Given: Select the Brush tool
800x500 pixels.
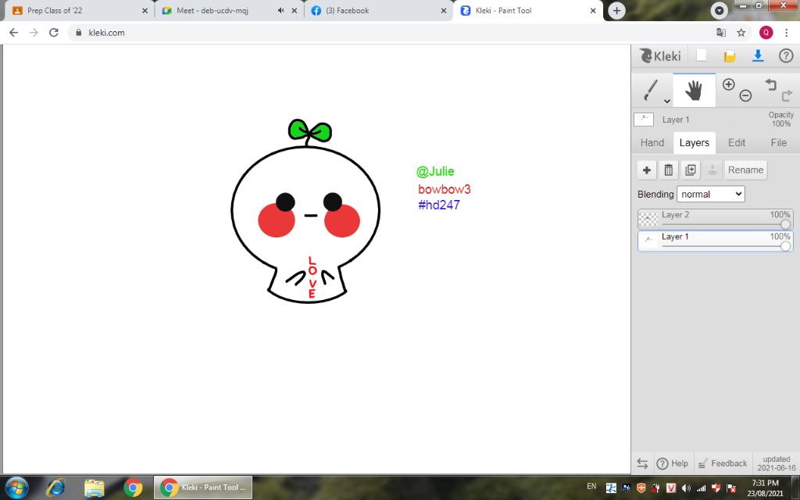Looking at the screenshot, I should coord(651,91).
